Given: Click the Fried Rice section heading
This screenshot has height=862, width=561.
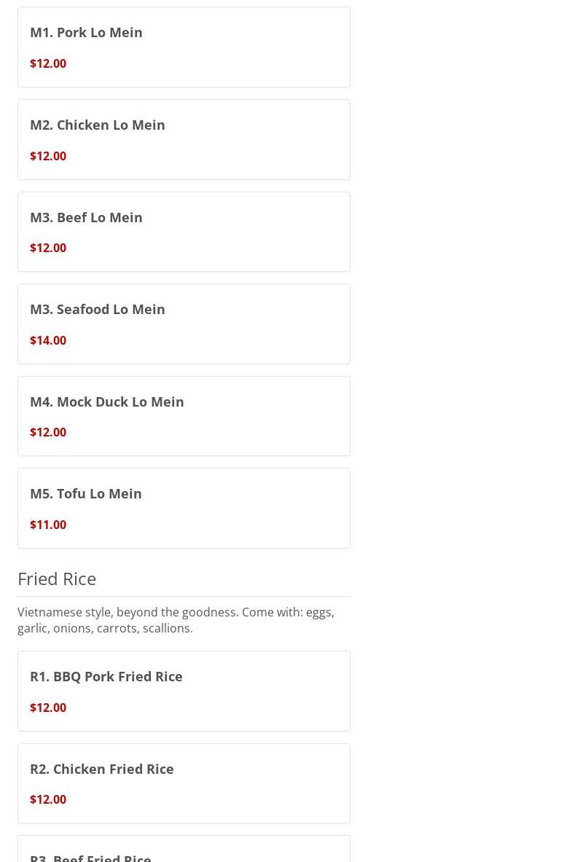Looking at the screenshot, I should pos(57,579).
